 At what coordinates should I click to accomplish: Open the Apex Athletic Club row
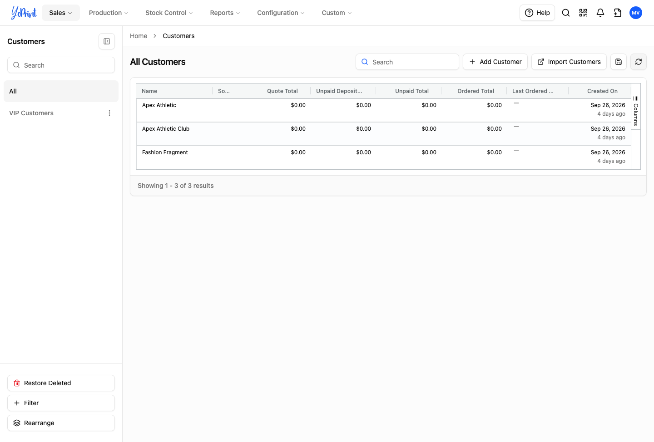click(x=383, y=134)
